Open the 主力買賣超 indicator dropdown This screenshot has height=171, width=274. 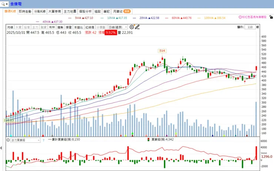(x=26, y=140)
